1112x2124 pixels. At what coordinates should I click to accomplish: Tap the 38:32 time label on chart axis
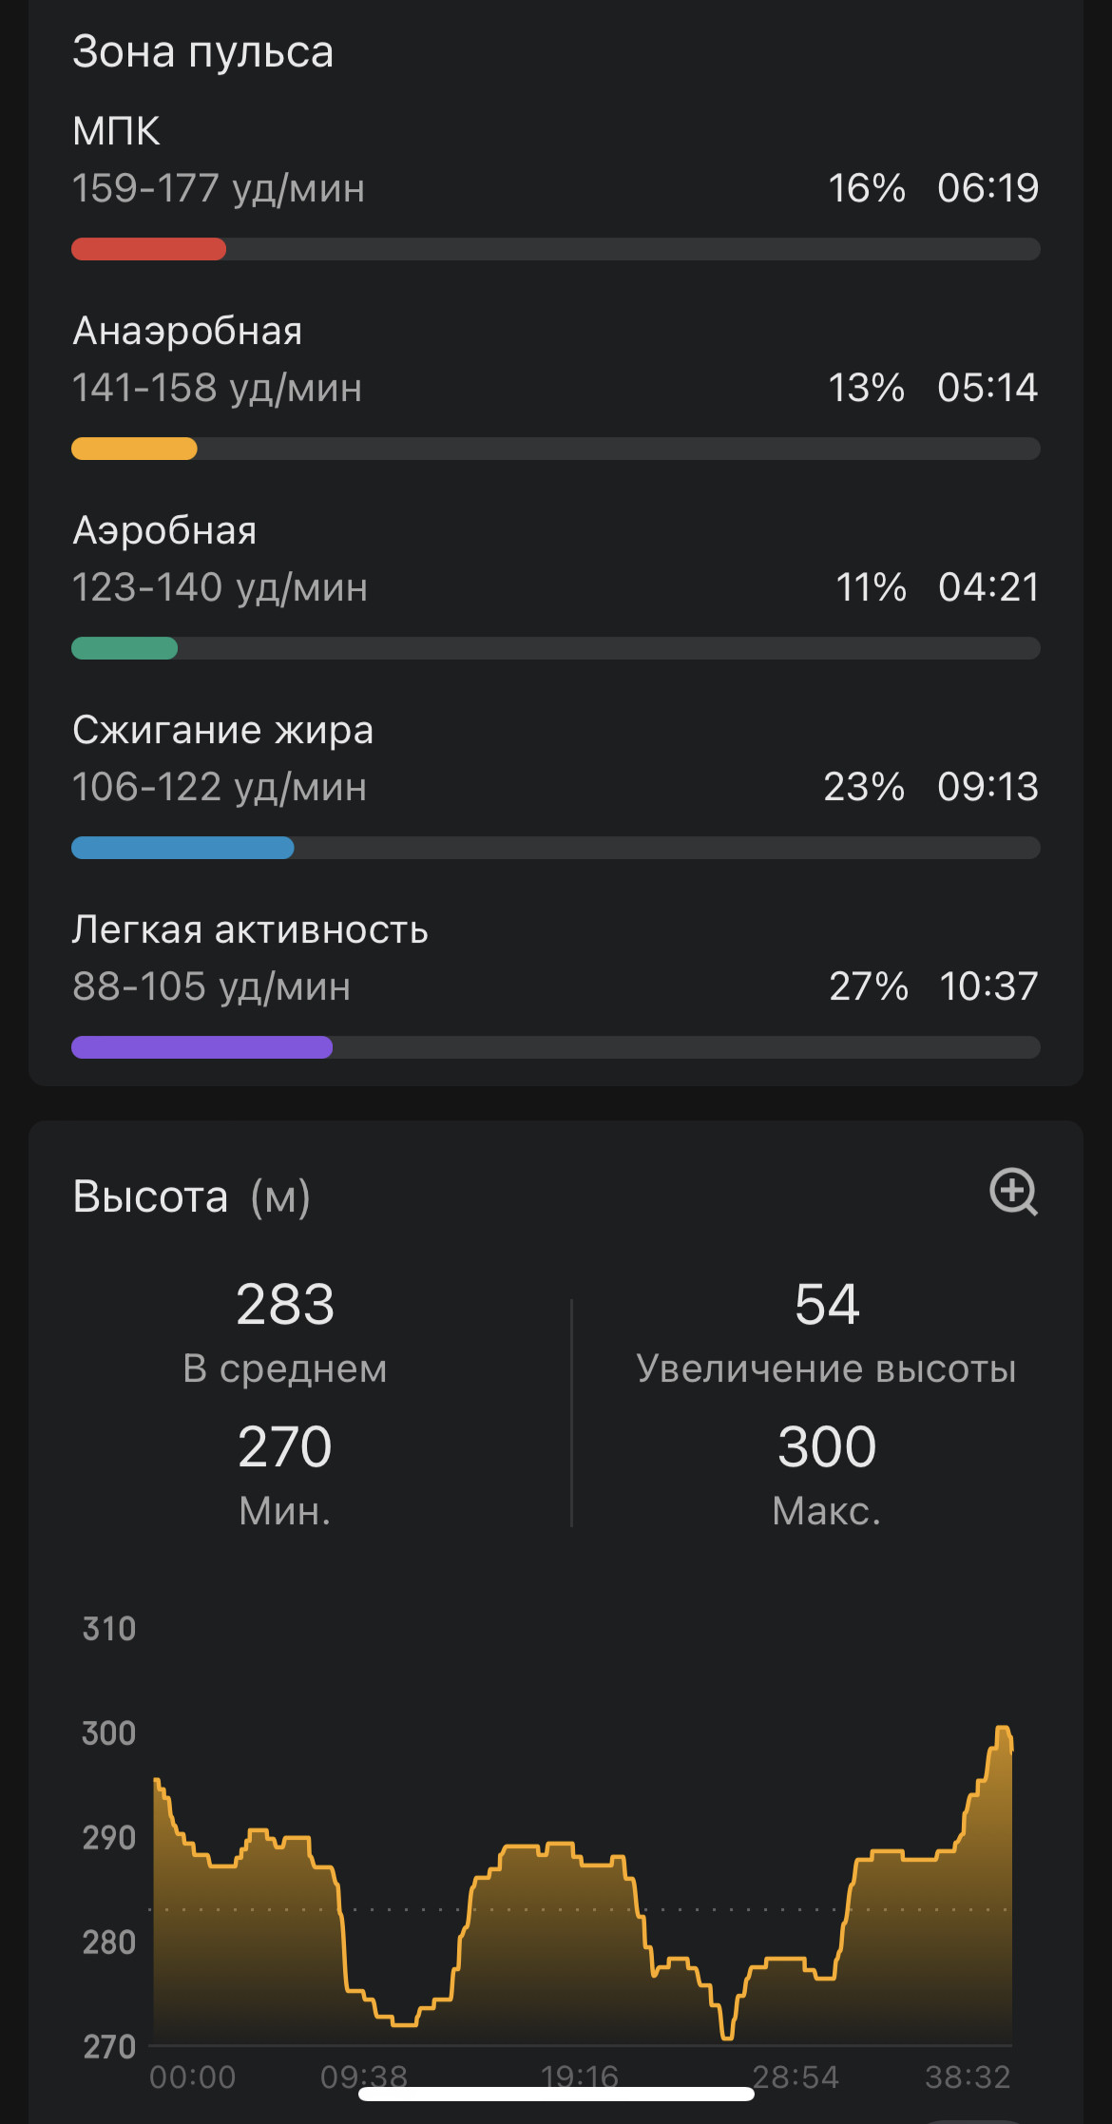pyautogui.click(x=968, y=2077)
